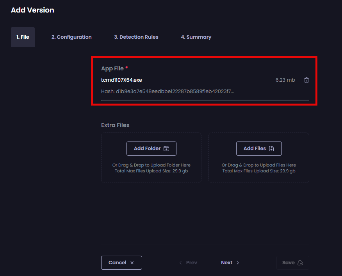342x276 pixels.
Task: Click the Add Files button
Action: point(258,149)
